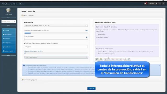Open Mi Sitio Web in sidebar
Screen dimensions: 167x94
click(x=9, y=34)
